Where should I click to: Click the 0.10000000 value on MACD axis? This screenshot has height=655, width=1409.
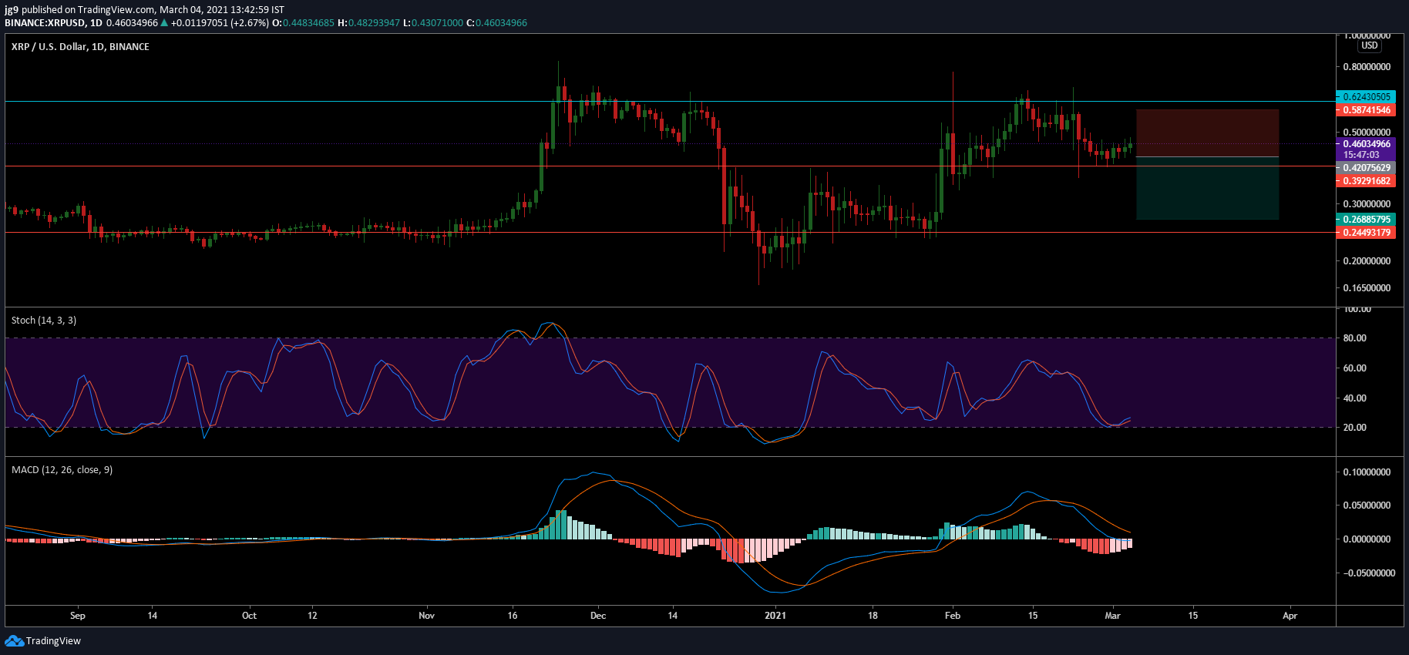1367,472
